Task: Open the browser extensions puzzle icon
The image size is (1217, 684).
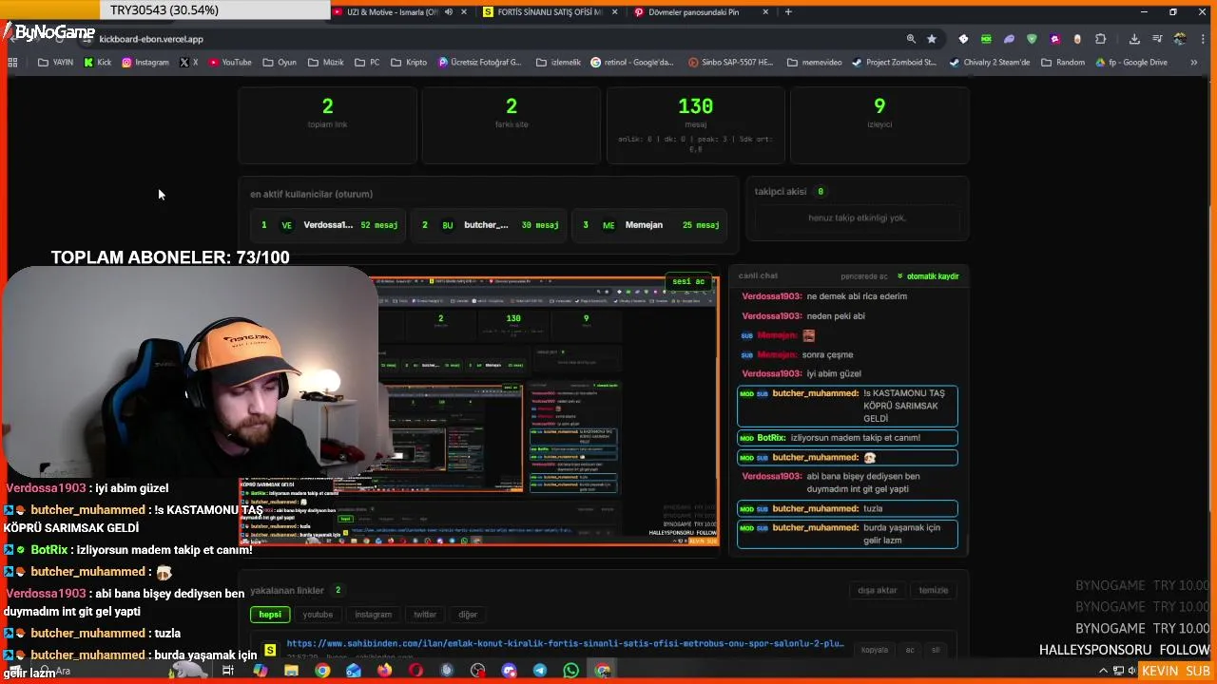Action: 1100,39
